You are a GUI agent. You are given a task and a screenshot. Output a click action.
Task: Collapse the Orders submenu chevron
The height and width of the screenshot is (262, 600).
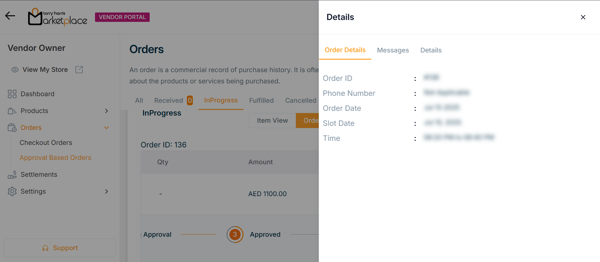(x=107, y=128)
